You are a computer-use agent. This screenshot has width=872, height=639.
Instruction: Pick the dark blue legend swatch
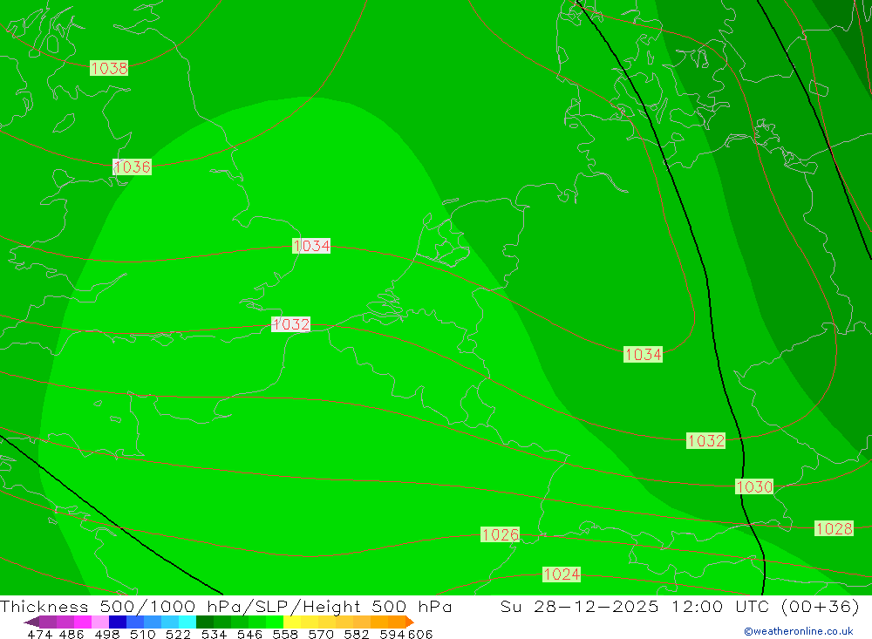click(118, 622)
